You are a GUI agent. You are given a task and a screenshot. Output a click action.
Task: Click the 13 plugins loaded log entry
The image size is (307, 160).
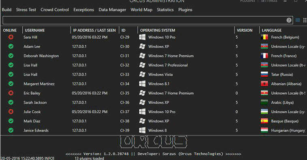(89, 158)
